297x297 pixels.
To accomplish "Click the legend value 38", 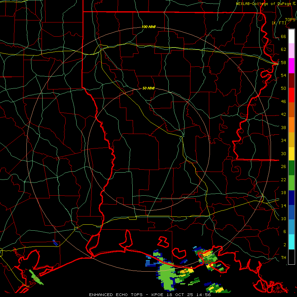I will click(283, 127).
